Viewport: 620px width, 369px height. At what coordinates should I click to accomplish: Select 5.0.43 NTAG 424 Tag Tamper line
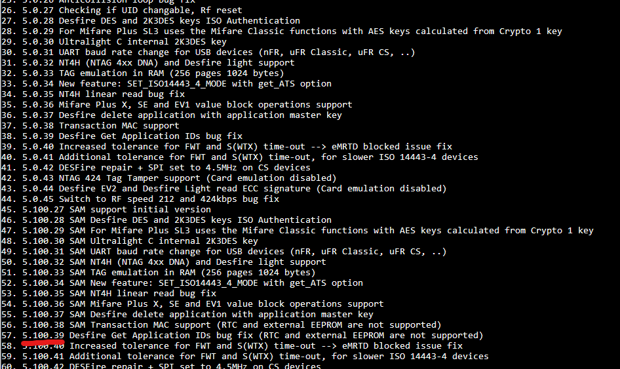click(x=169, y=178)
